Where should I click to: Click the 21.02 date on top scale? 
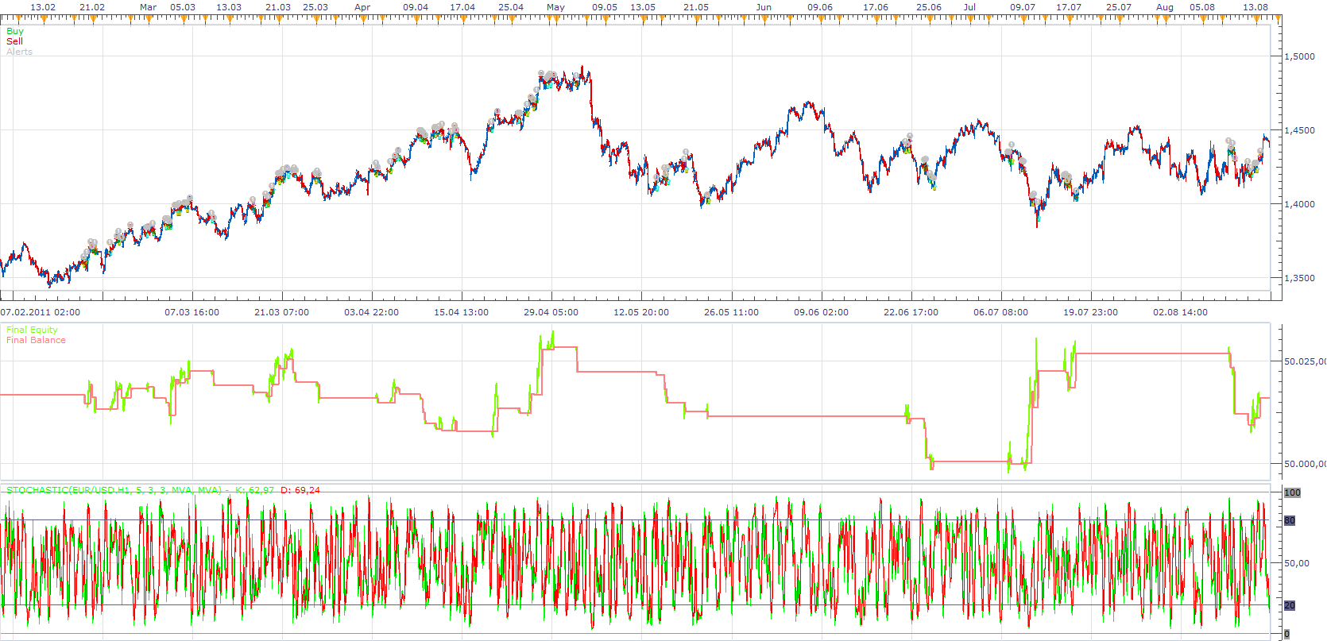[x=92, y=7]
